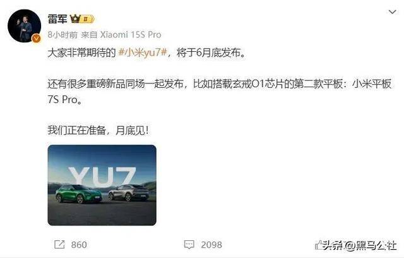This screenshot has width=404, height=258.
Task: Click the comment bubble icon
Action: [x=189, y=245]
